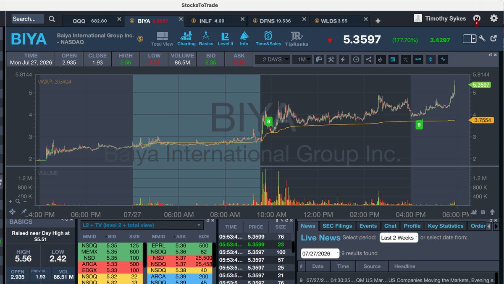Click the lightning bolt chart icon
The image size is (504, 284).
click(343, 59)
